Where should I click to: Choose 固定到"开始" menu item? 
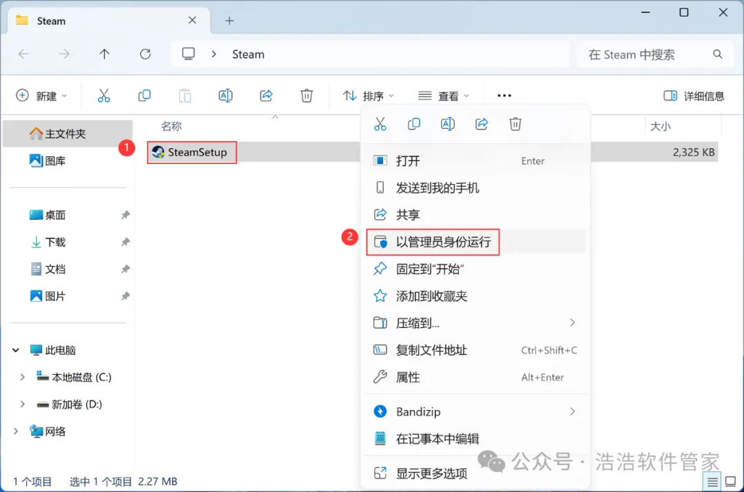(x=475, y=269)
